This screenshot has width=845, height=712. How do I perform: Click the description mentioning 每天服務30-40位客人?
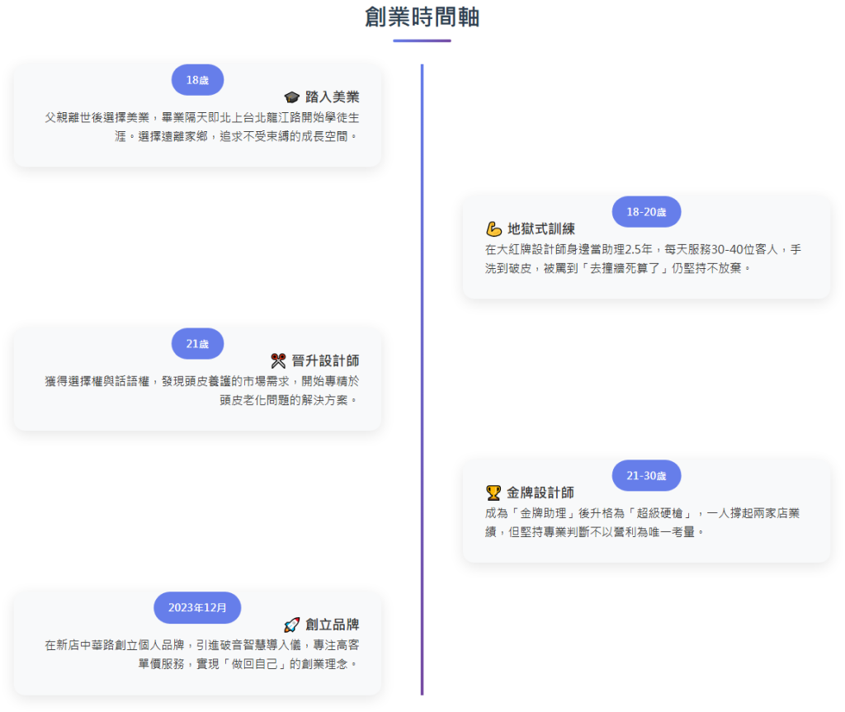pos(643,258)
